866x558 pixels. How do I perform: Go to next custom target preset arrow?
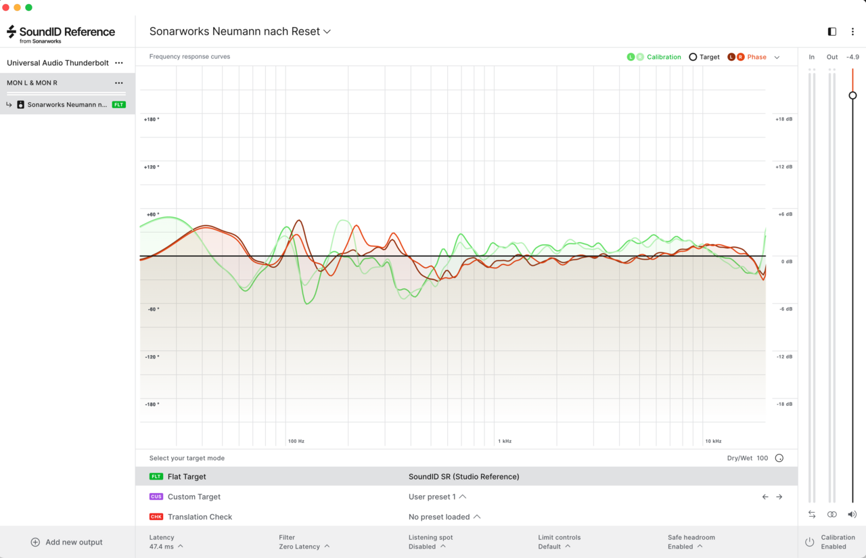coord(779,496)
